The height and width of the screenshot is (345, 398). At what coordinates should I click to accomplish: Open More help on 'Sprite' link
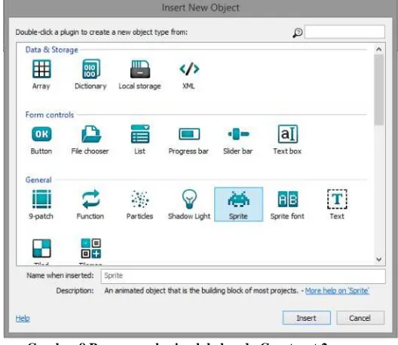pos(337,291)
